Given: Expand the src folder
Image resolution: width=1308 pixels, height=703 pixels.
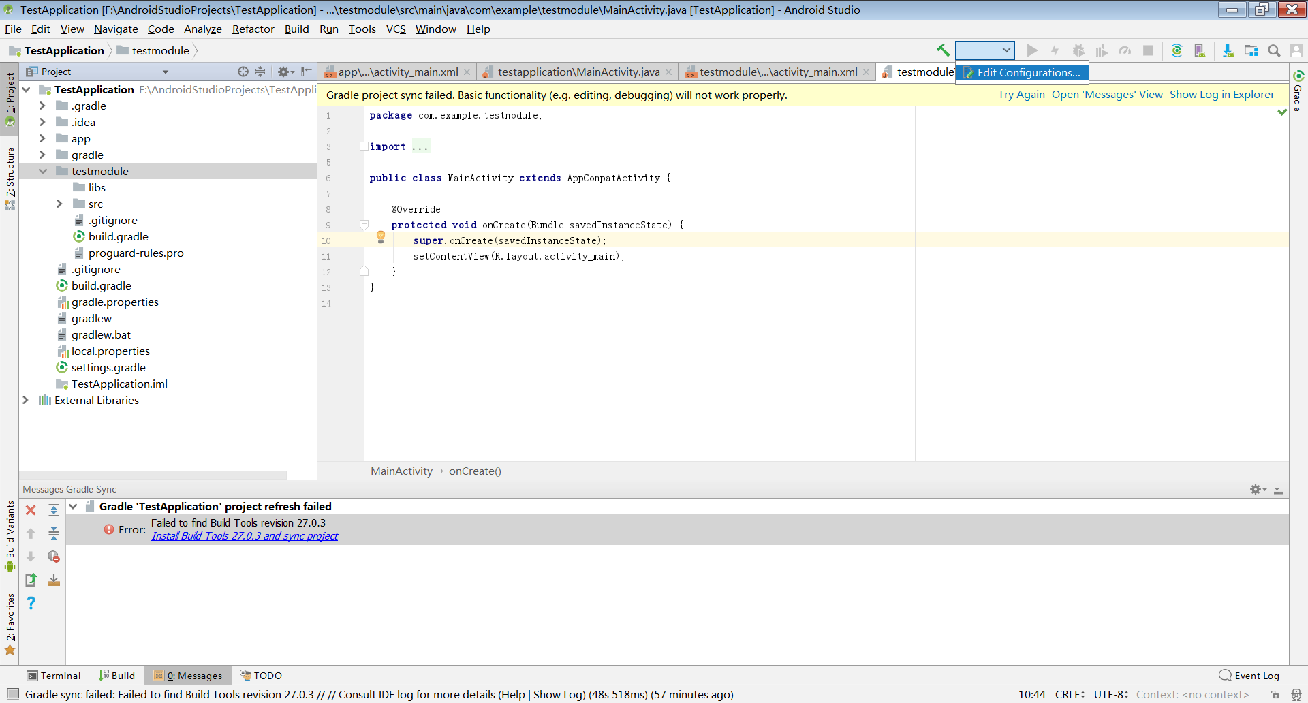Looking at the screenshot, I should pyautogui.click(x=59, y=204).
